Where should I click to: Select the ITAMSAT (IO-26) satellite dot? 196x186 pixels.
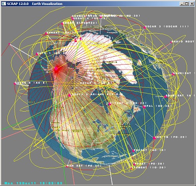131,168
